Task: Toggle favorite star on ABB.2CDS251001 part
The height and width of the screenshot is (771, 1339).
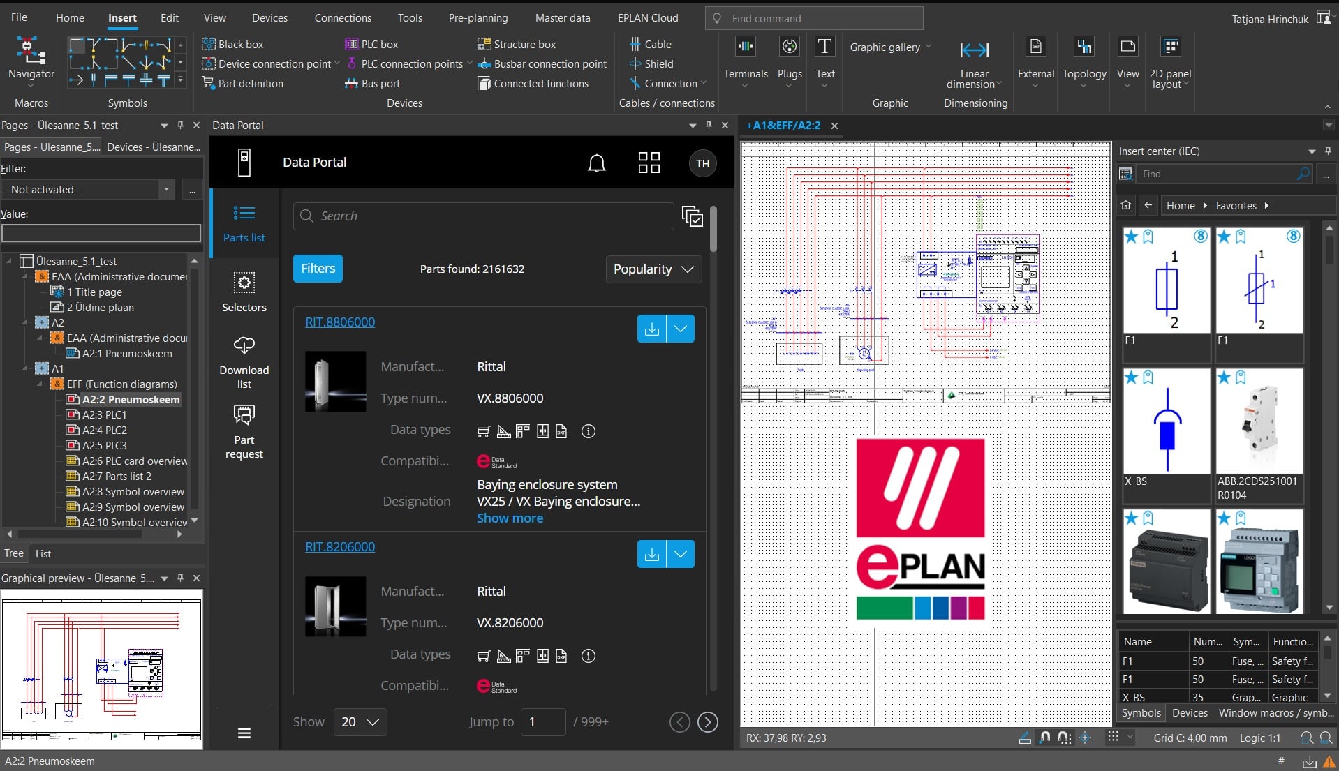Action: [1223, 377]
